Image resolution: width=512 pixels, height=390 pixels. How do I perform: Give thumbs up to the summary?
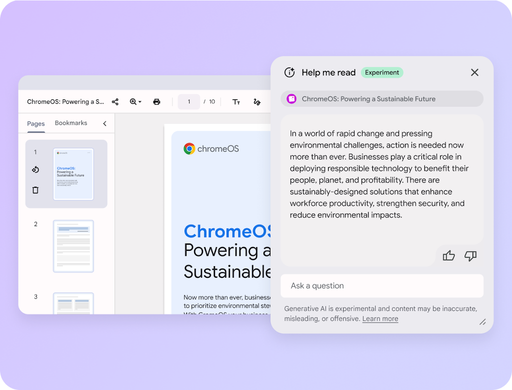[x=448, y=256]
